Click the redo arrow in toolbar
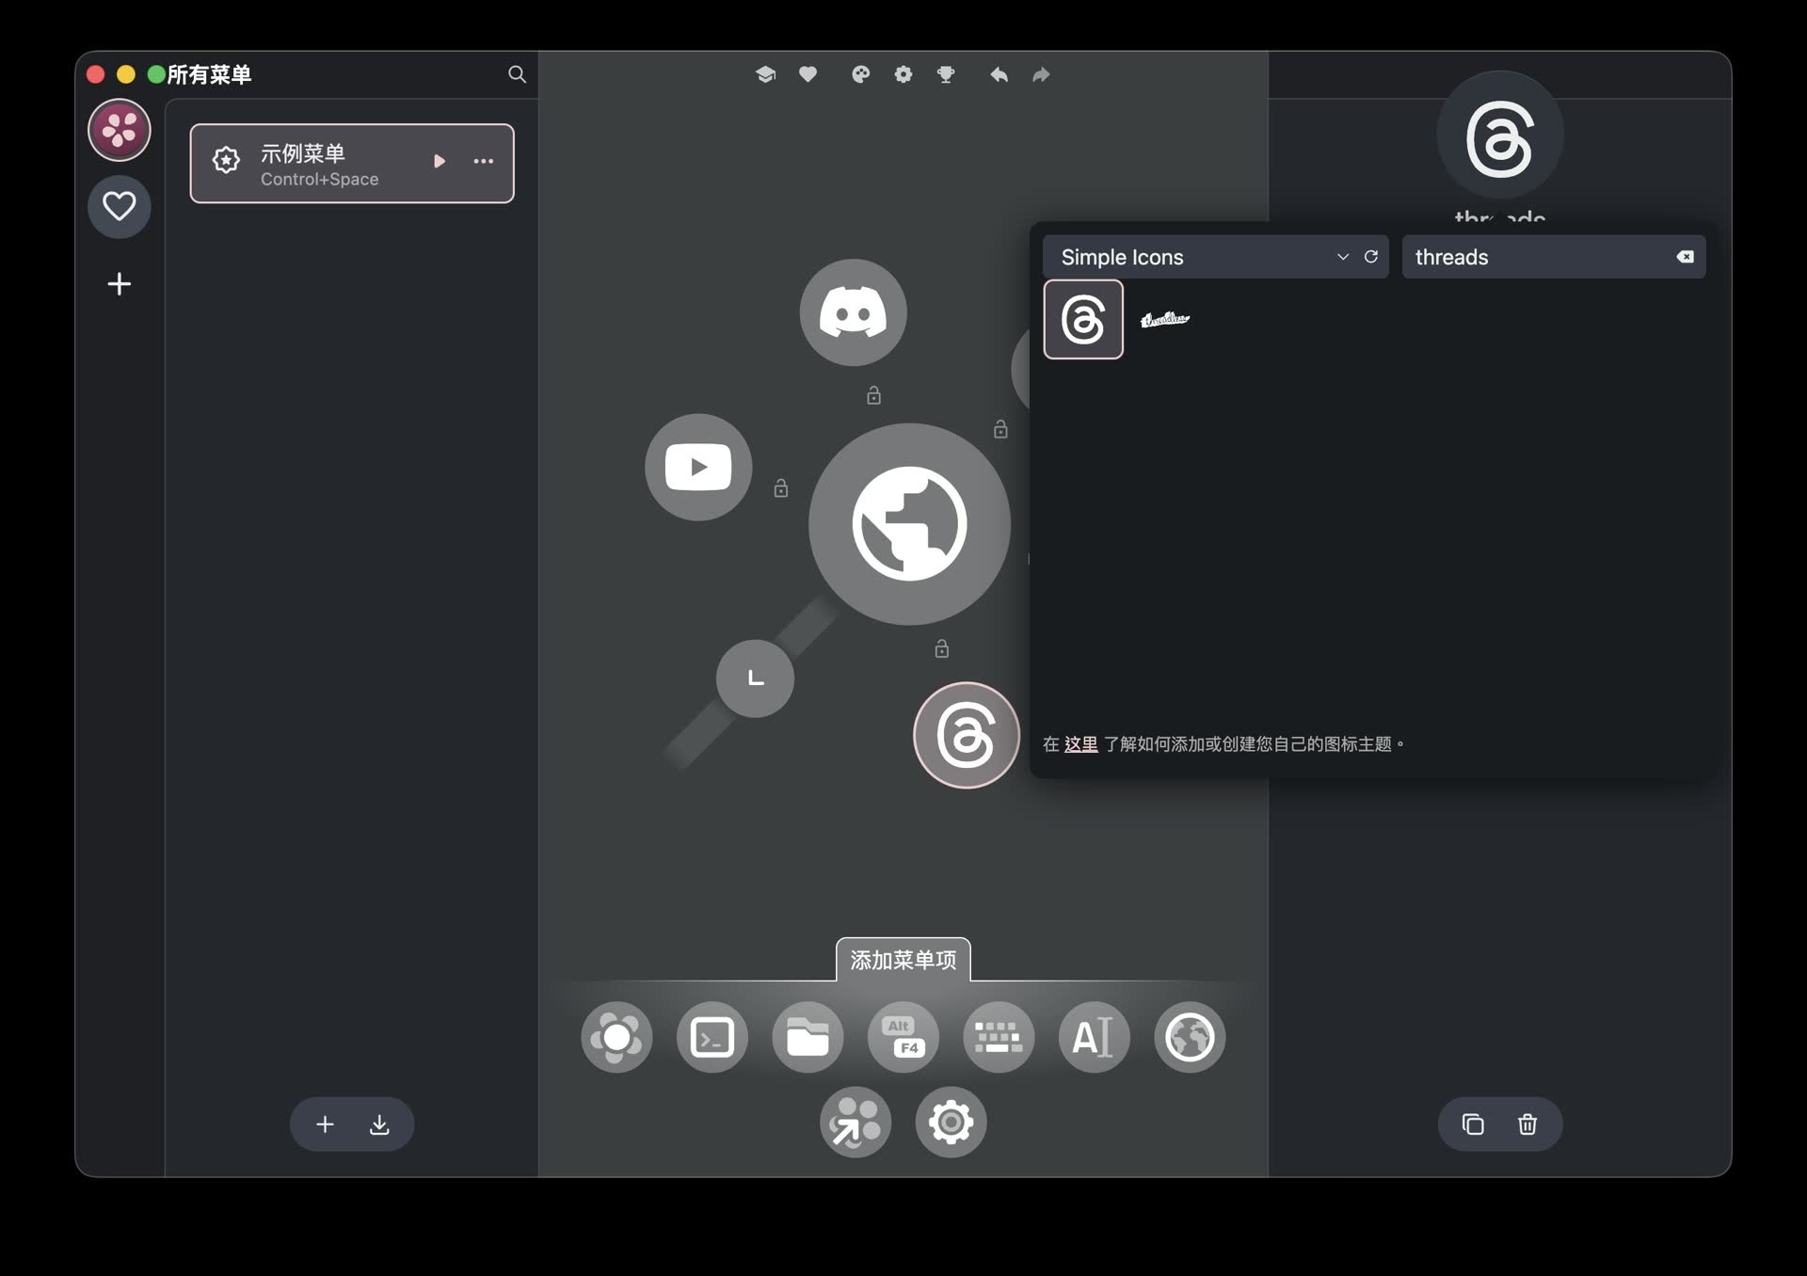Image resolution: width=1807 pixels, height=1276 pixels. pyautogui.click(x=1041, y=74)
